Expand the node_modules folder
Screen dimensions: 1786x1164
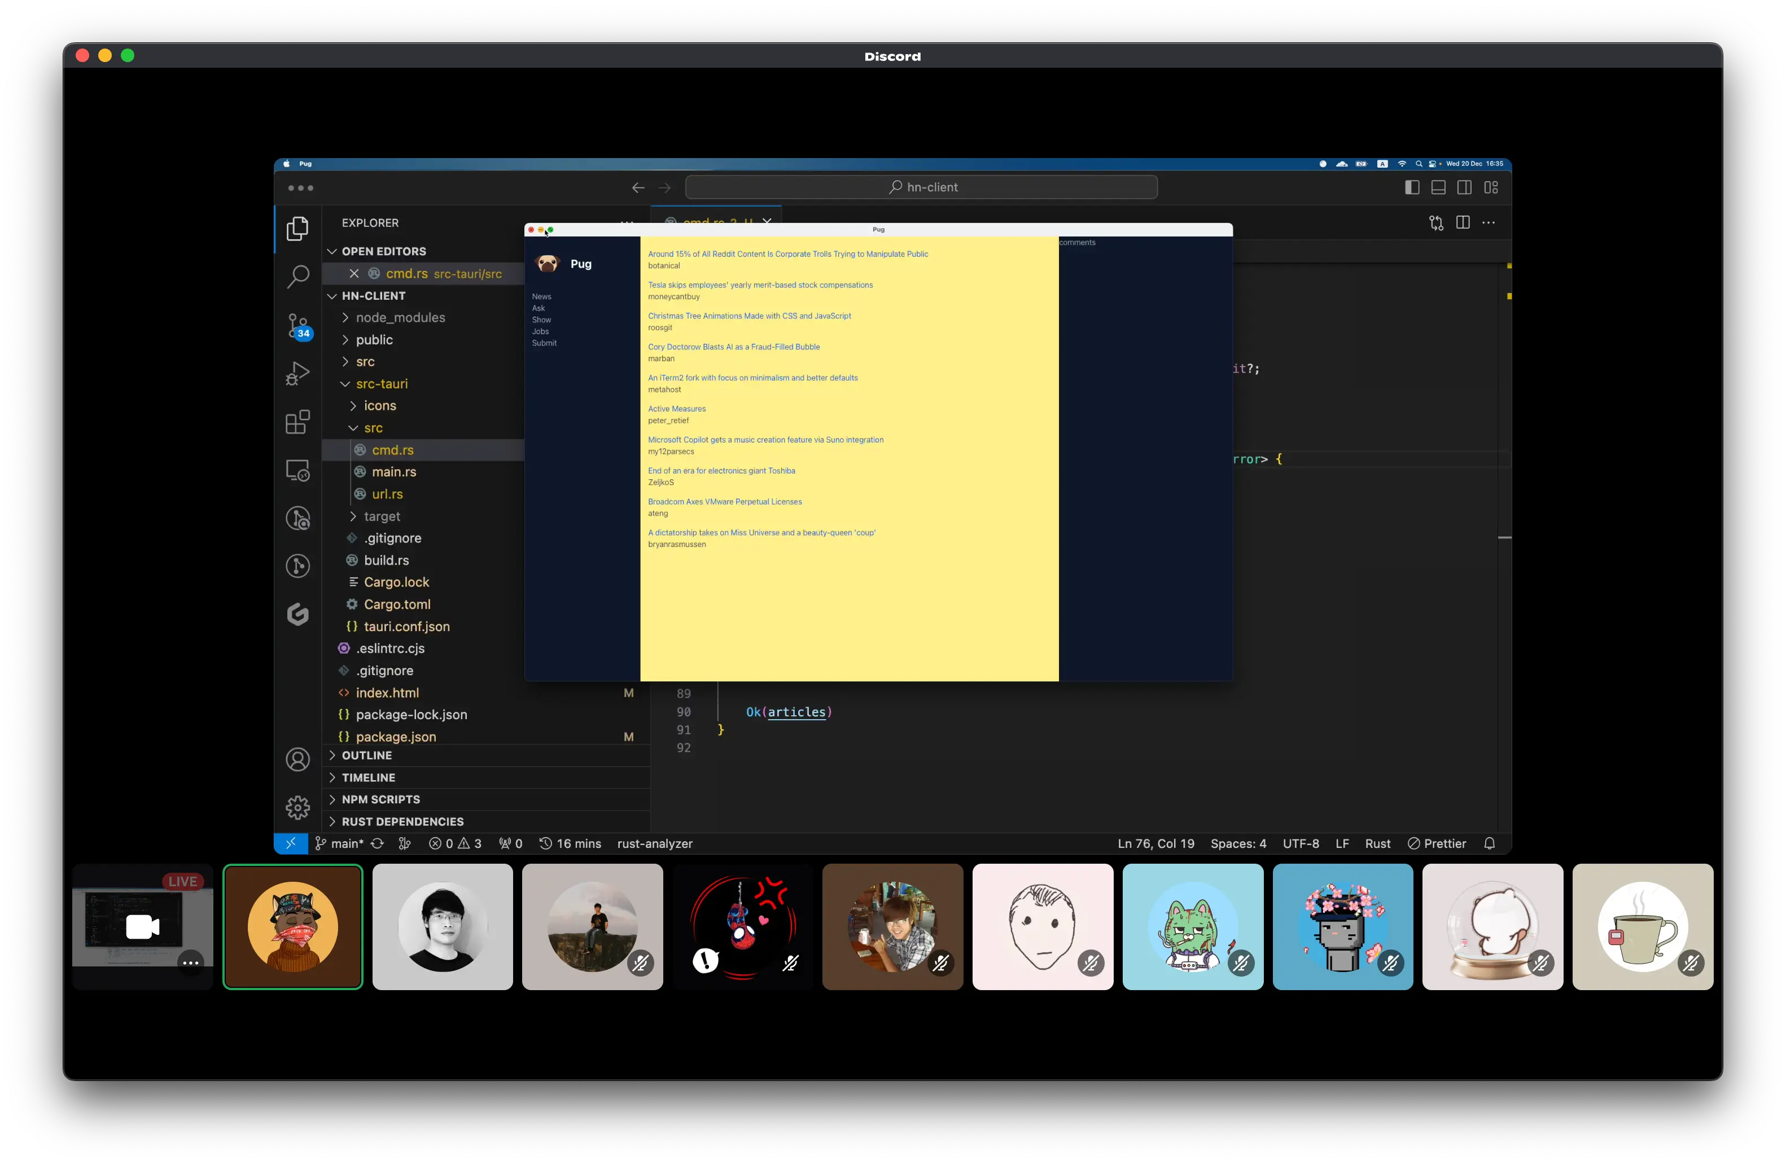(x=400, y=317)
